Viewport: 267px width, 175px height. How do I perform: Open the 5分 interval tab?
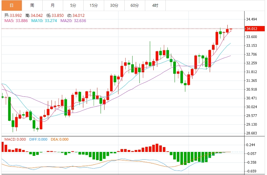point(73,6)
